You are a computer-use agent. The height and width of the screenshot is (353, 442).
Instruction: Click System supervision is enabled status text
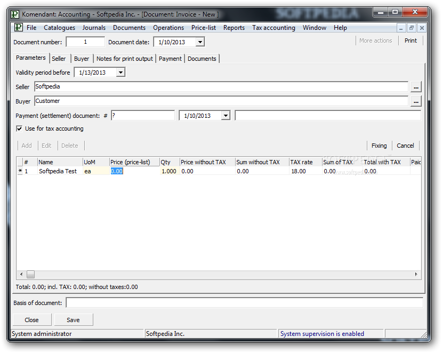pos(322,334)
